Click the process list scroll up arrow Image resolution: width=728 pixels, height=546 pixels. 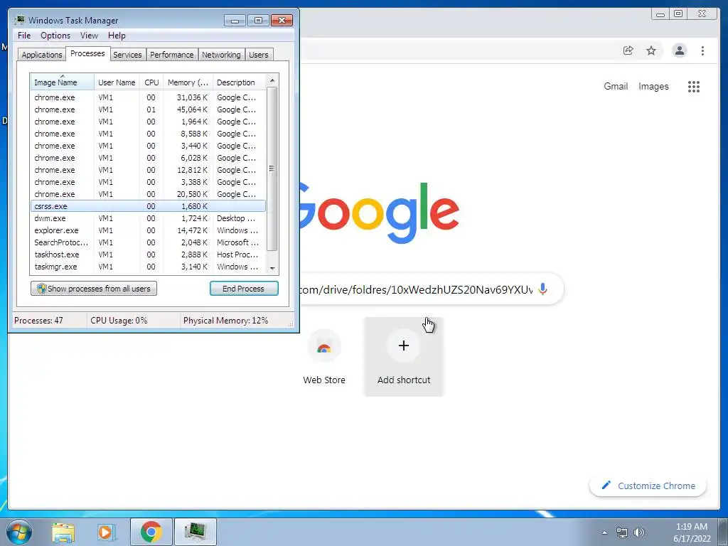click(272, 80)
